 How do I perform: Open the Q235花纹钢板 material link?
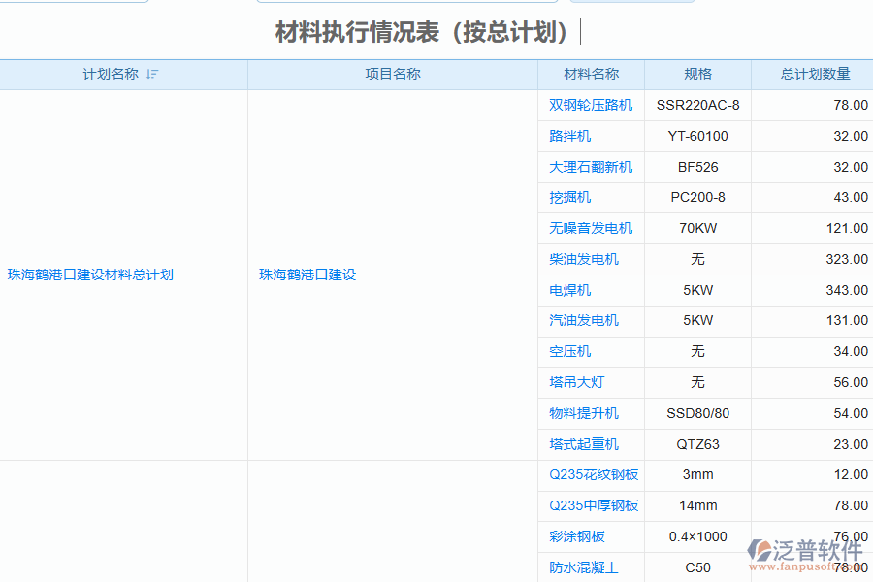pos(594,474)
